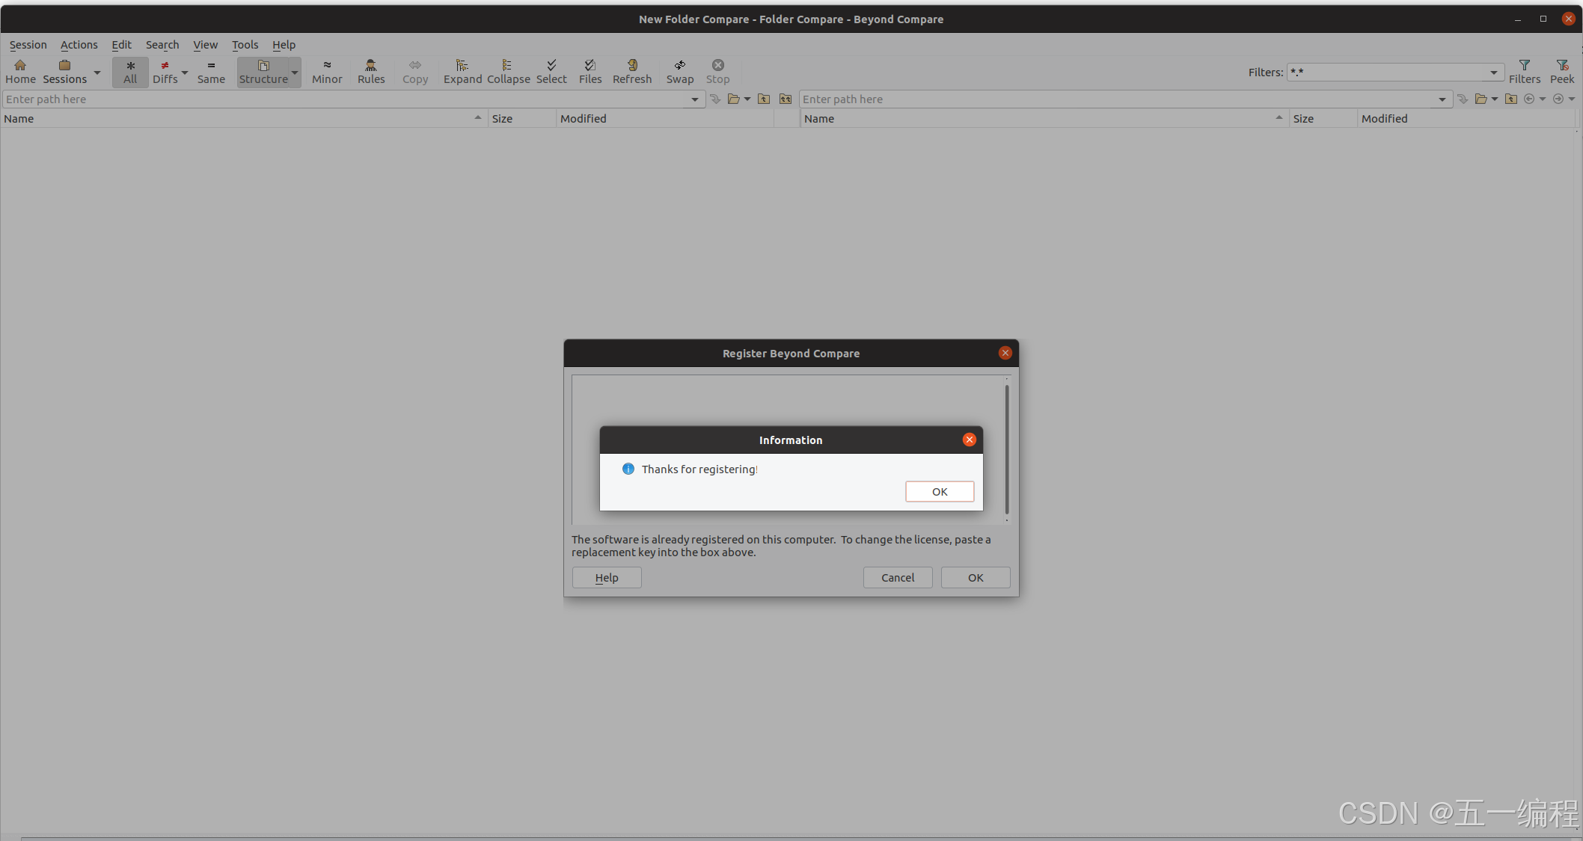1583x841 pixels.
Task: Open the Help menu
Action: point(284,45)
